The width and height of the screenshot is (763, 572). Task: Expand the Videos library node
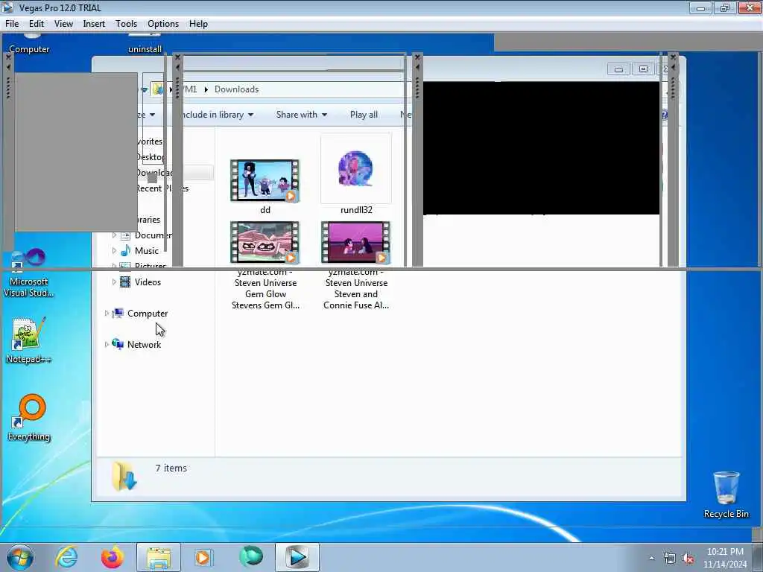click(114, 282)
